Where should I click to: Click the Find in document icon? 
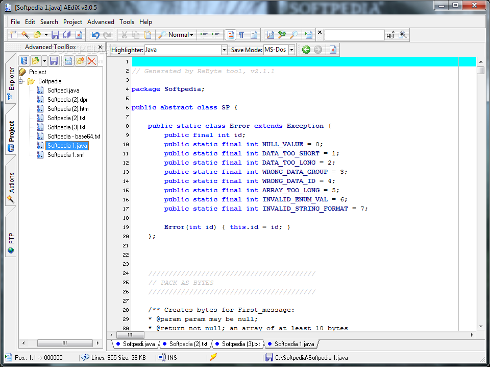[271, 35]
